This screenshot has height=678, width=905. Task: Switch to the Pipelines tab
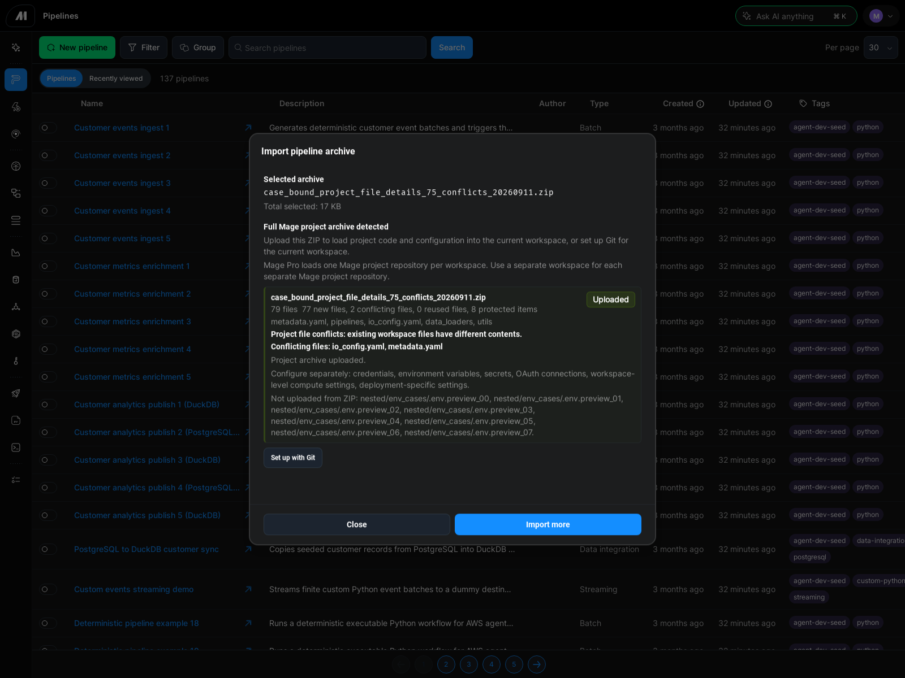point(61,79)
